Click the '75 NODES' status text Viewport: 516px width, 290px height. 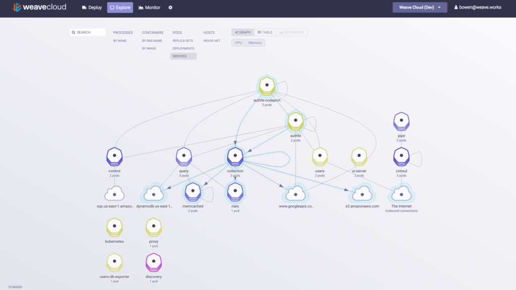[x=15, y=287]
